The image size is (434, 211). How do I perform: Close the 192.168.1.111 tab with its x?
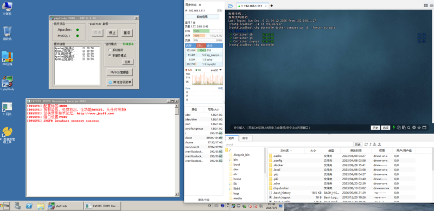tap(266, 6)
